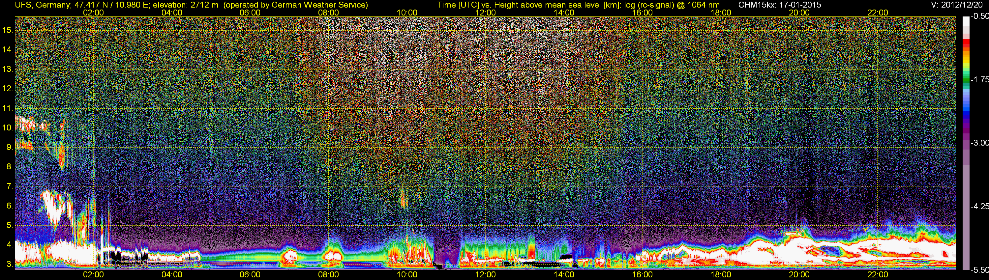
Task: Click the height label "9."
Action: pos(10,147)
